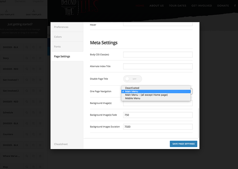Duplicate the Get Involved 1 section

[33, 80]
